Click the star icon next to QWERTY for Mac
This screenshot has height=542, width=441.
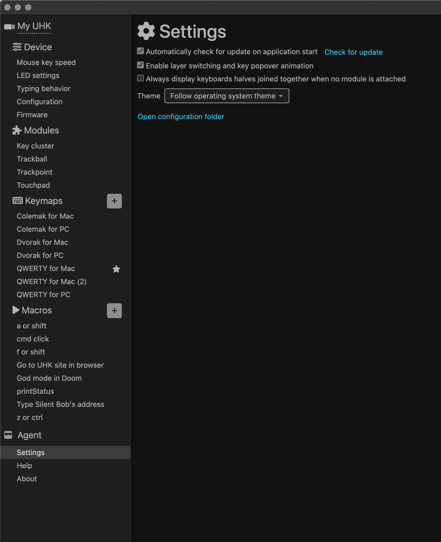click(x=116, y=269)
